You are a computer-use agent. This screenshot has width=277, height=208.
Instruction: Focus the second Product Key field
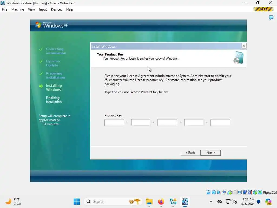(141, 122)
